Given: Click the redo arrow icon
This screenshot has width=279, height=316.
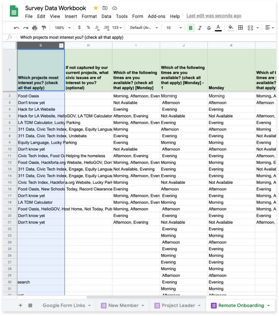Looking at the screenshot, I should 25,28.
